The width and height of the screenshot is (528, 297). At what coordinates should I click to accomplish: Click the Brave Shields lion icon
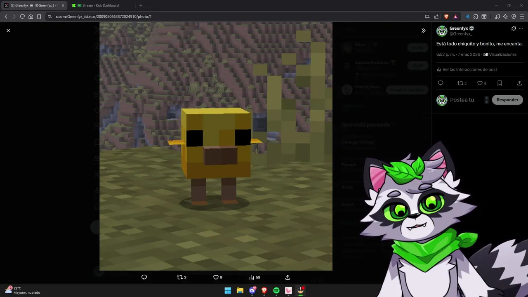tap(446, 16)
